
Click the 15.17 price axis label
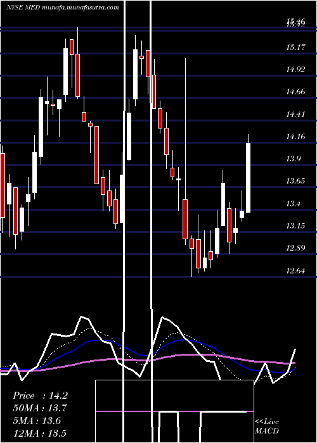pyautogui.click(x=296, y=47)
